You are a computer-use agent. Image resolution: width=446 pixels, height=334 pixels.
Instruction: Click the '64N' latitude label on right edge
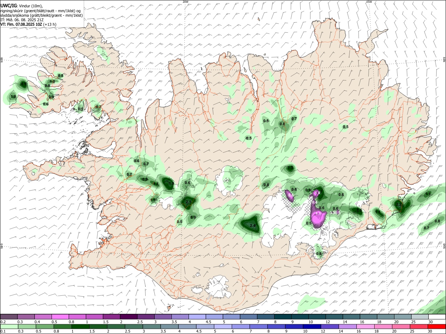pyautogui.click(x=444, y=246)
